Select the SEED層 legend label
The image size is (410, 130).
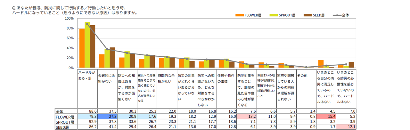tap(319, 15)
